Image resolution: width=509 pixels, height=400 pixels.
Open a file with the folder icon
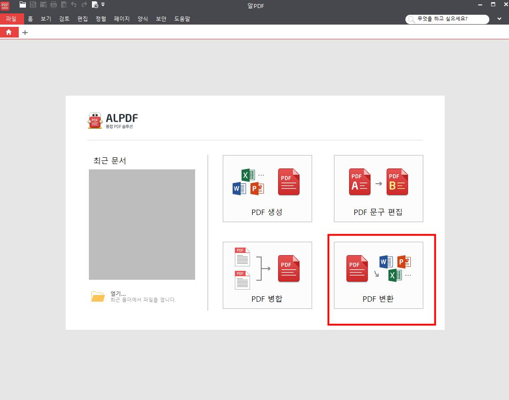tap(23, 4)
